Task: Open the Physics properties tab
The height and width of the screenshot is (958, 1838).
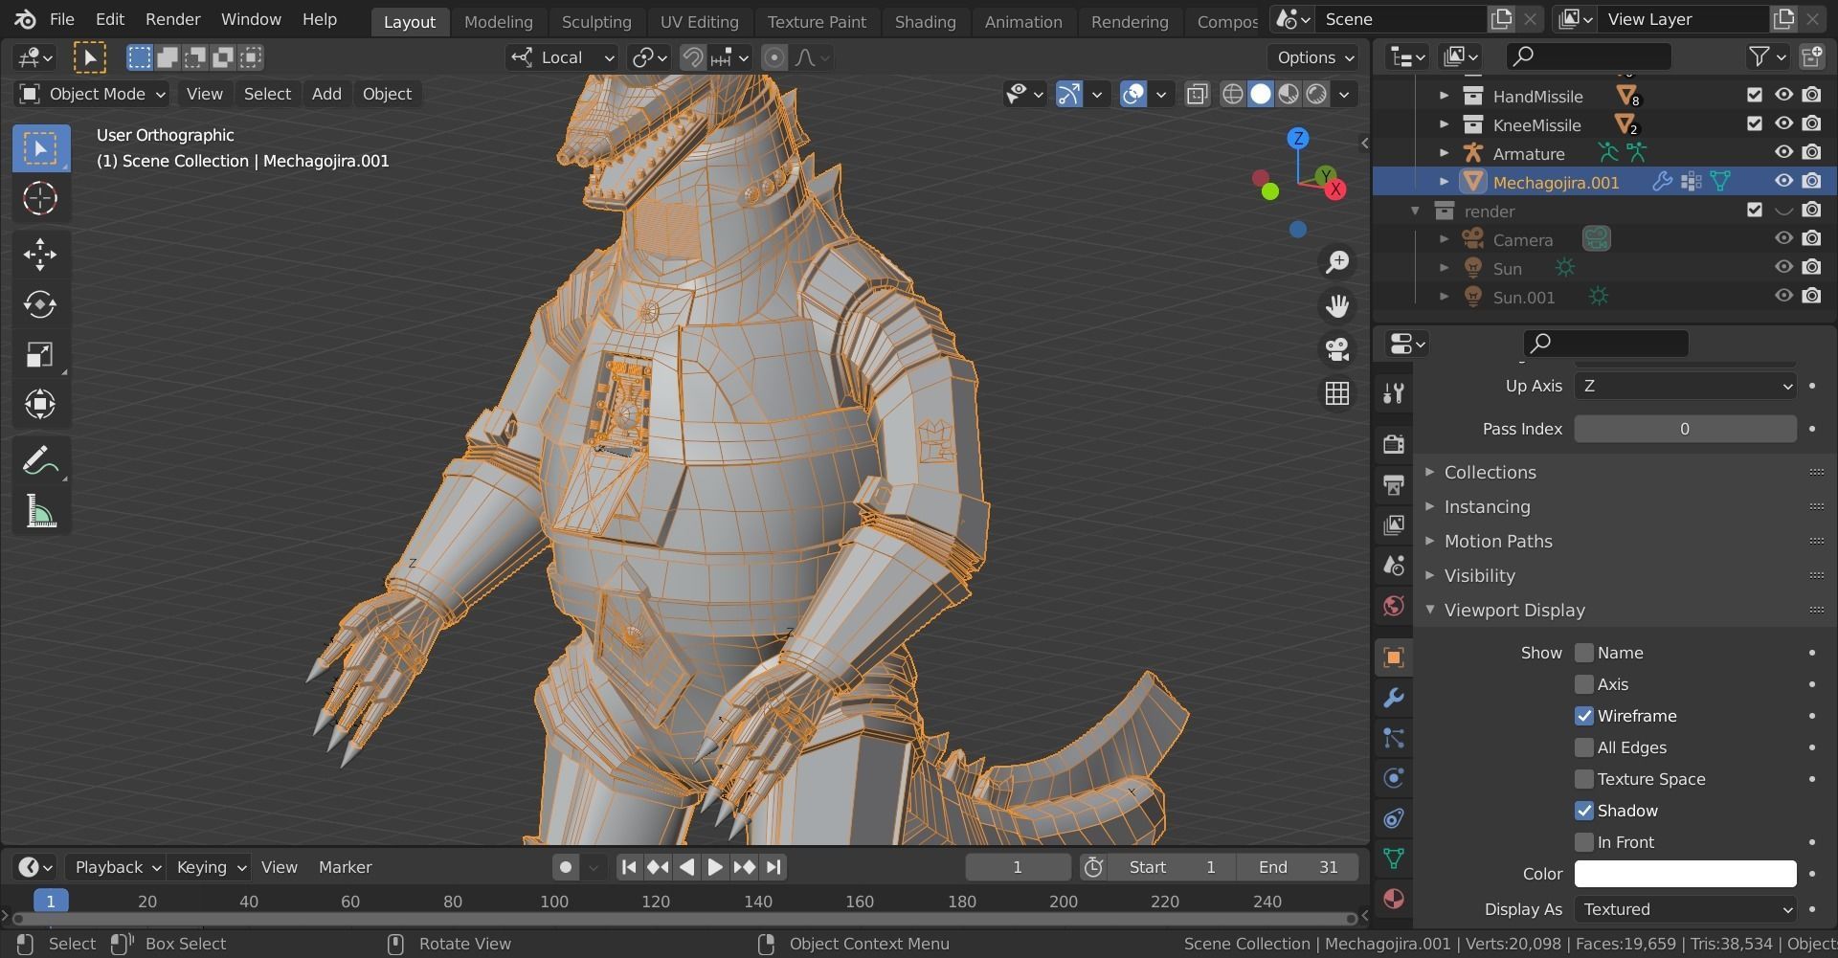Action: click(x=1394, y=777)
